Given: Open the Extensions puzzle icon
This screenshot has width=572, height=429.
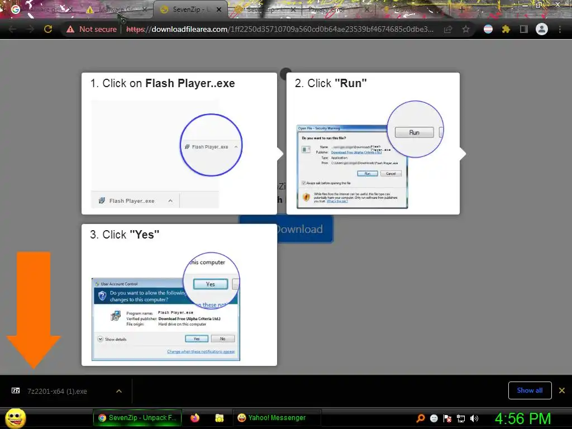Looking at the screenshot, I should pyautogui.click(x=506, y=29).
